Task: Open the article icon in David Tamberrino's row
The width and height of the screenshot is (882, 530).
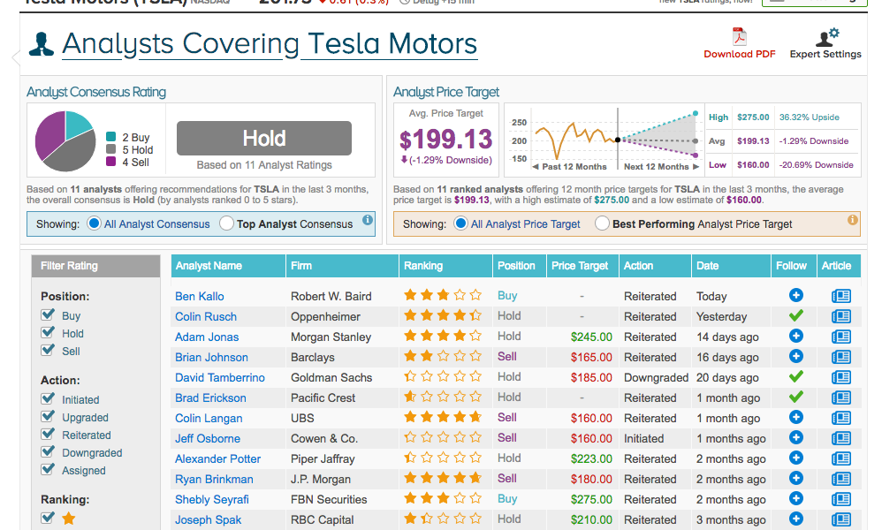Action: tap(841, 377)
